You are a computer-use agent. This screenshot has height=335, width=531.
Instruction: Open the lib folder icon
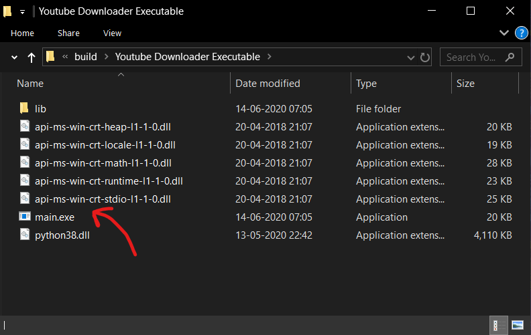[x=24, y=108]
